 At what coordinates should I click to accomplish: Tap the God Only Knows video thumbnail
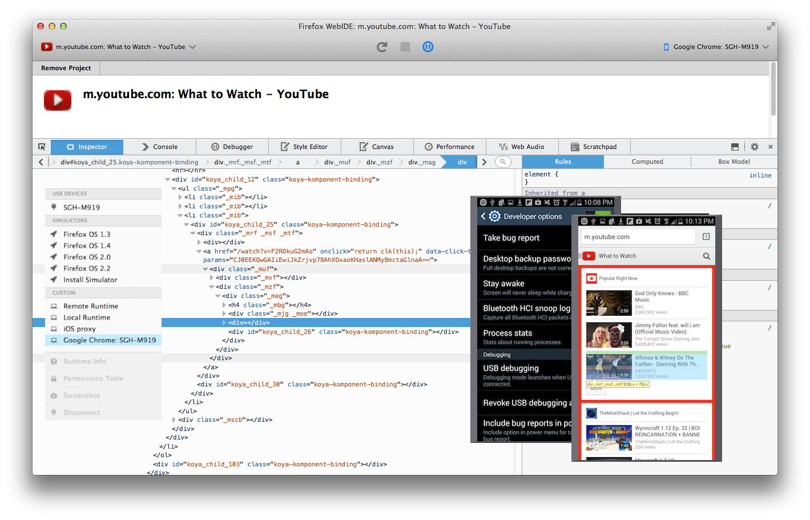coord(609,303)
